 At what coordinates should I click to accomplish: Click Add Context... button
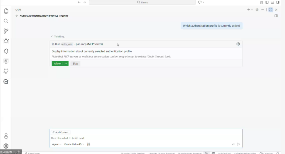pos(61,132)
